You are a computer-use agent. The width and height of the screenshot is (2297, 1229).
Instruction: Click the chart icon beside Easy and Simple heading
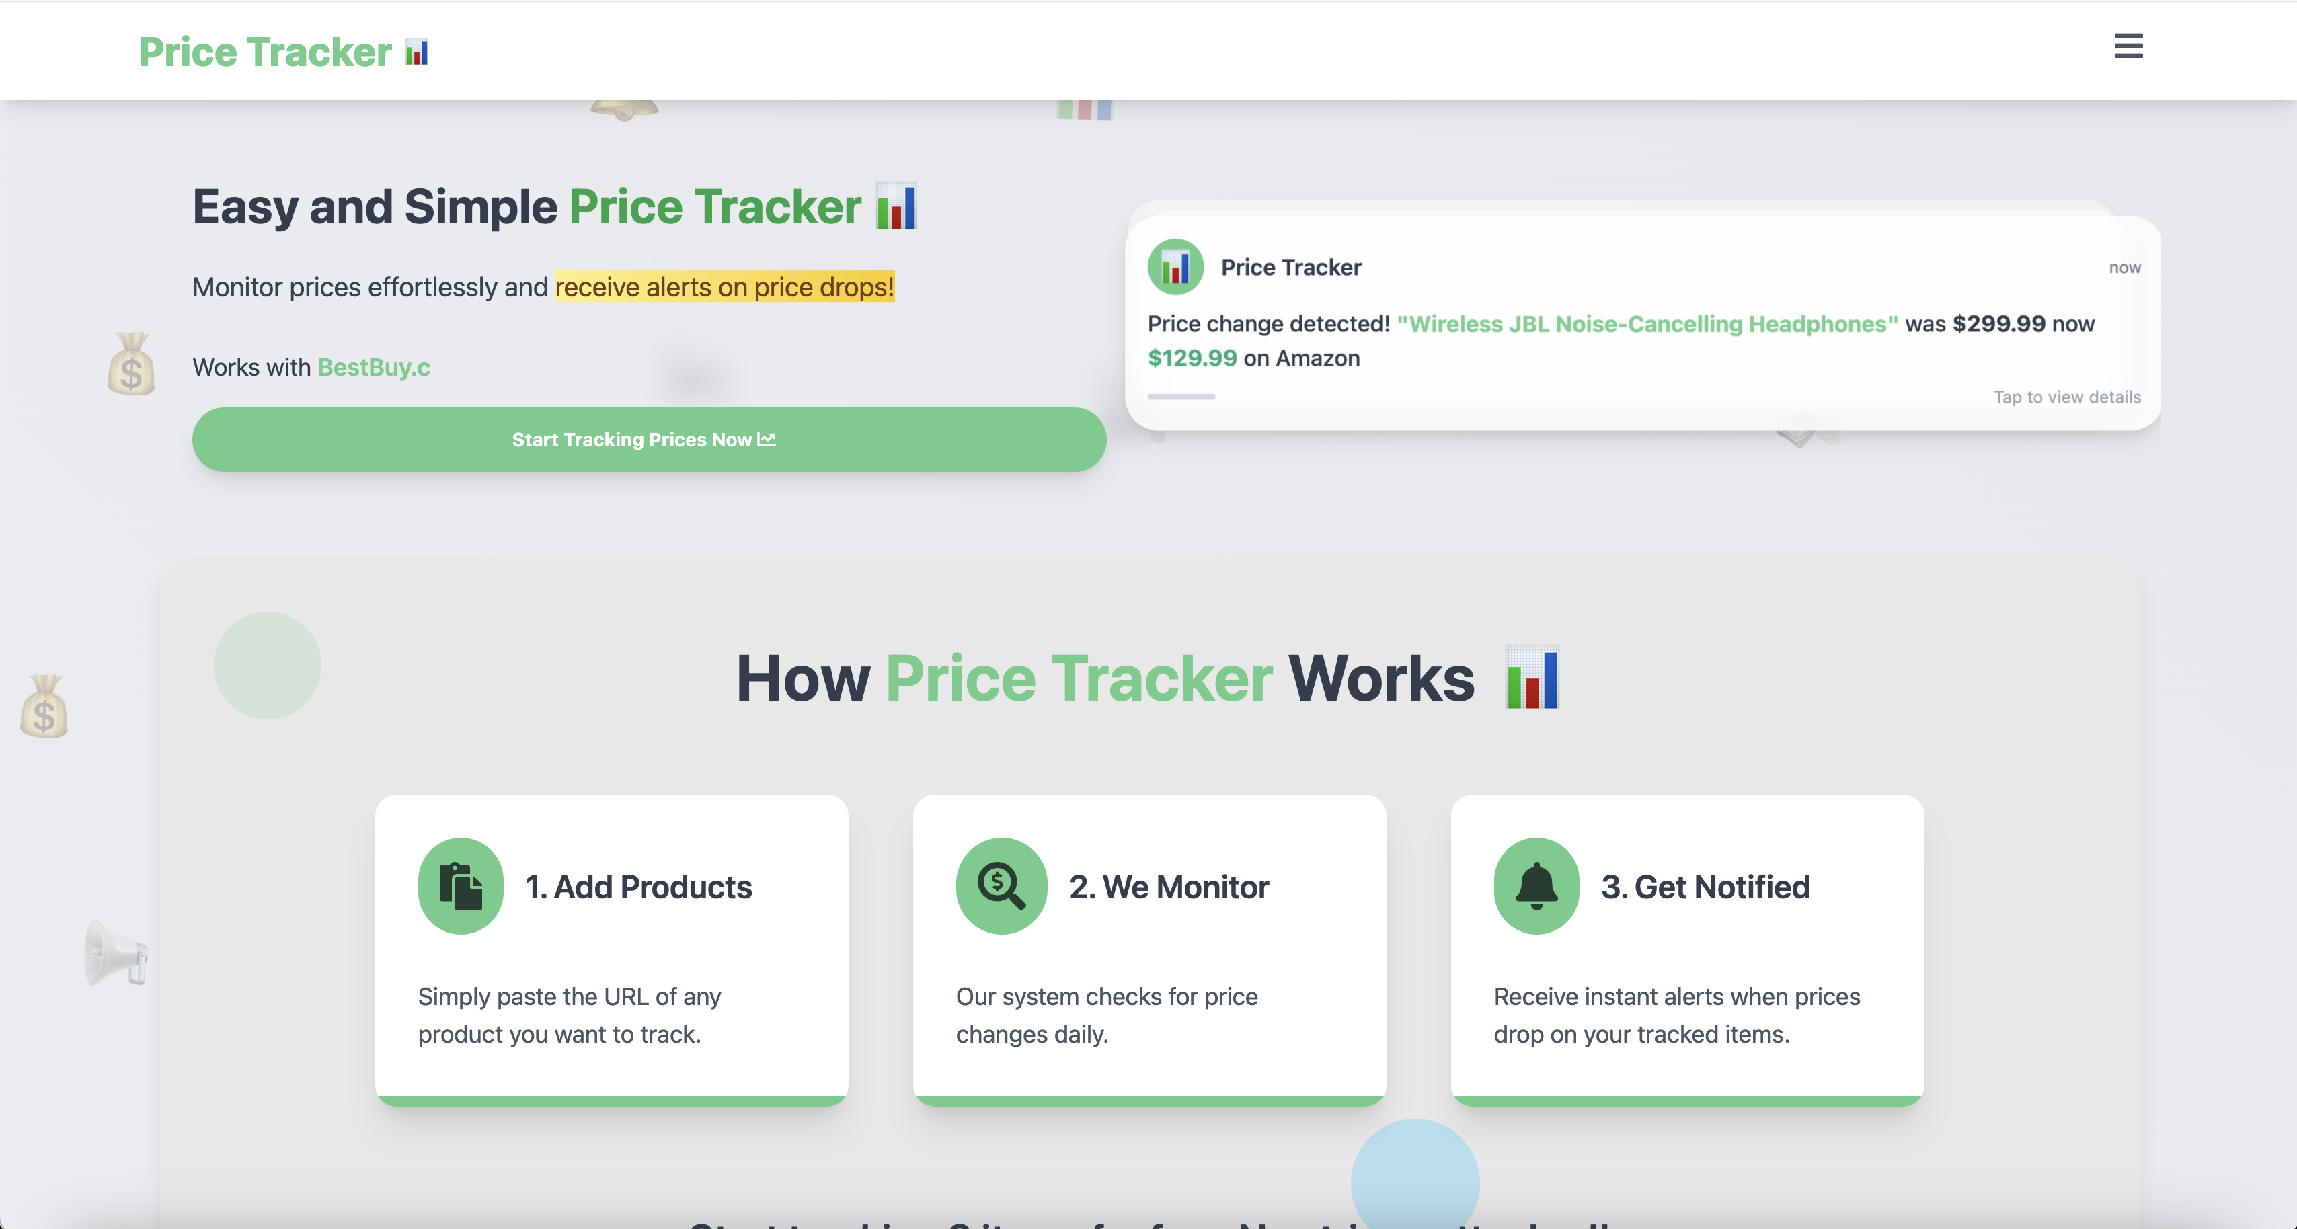point(896,206)
